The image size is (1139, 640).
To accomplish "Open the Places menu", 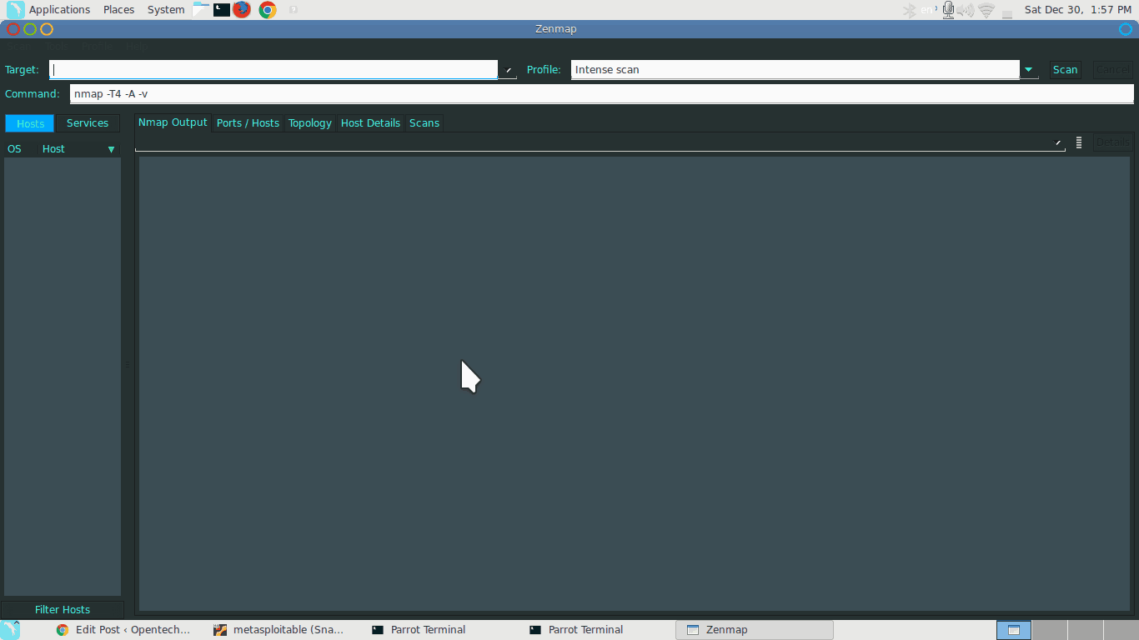I will [x=119, y=10].
